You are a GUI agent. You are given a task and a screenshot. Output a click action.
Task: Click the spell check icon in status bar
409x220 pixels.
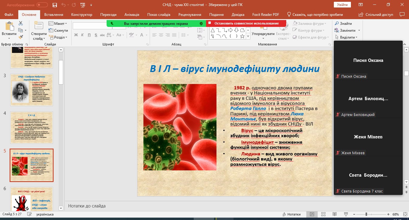29,214
